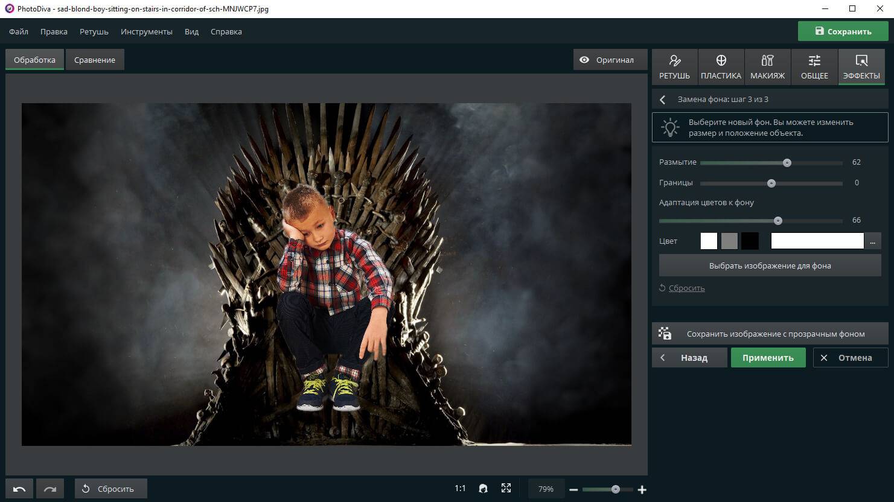The width and height of the screenshot is (894, 502).
Task: Go back from background replacement step header
Action: pos(663,100)
